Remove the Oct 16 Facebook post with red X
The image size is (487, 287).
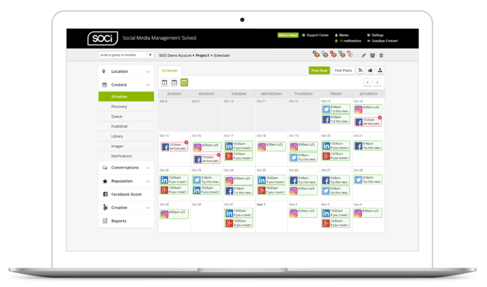pyautogui.click(x=219, y=155)
